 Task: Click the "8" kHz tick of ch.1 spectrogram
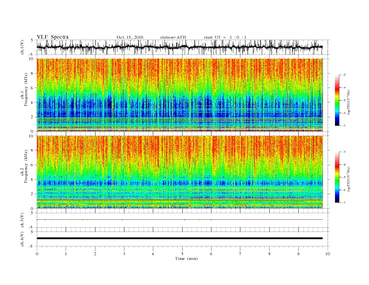tap(33, 74)
